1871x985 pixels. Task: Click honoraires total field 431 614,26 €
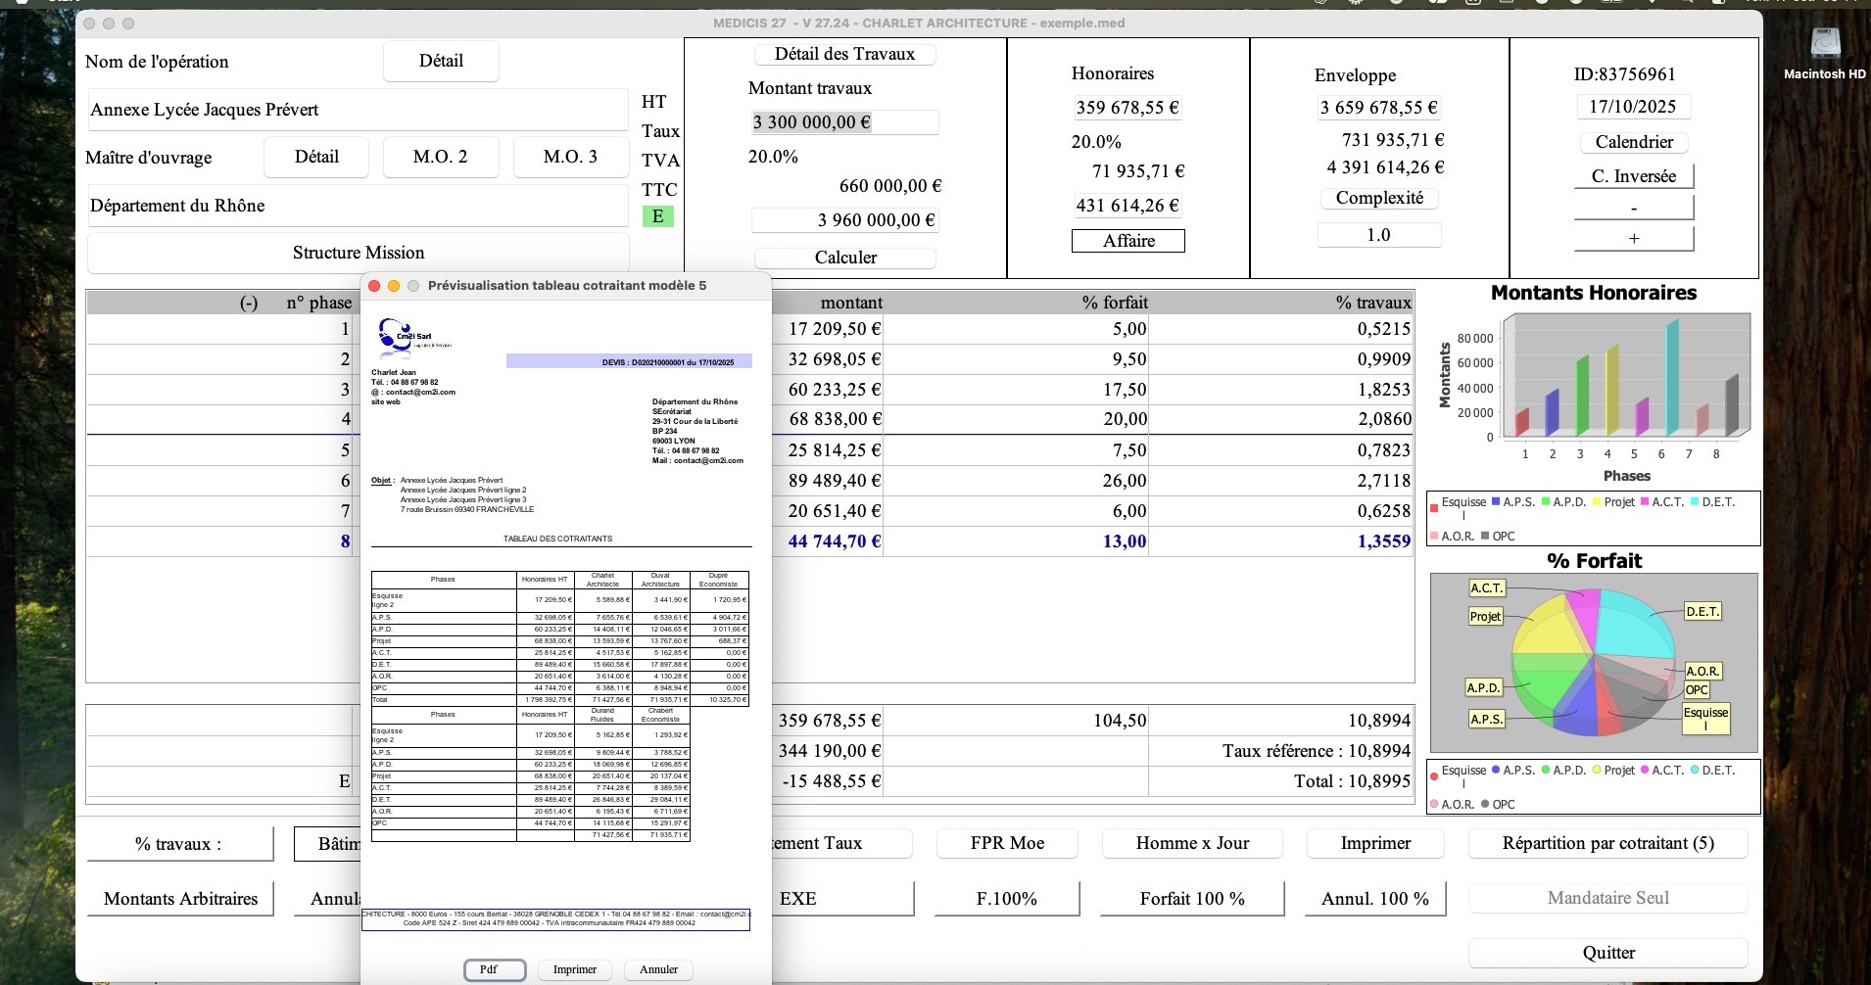[x=1127, y=206]
